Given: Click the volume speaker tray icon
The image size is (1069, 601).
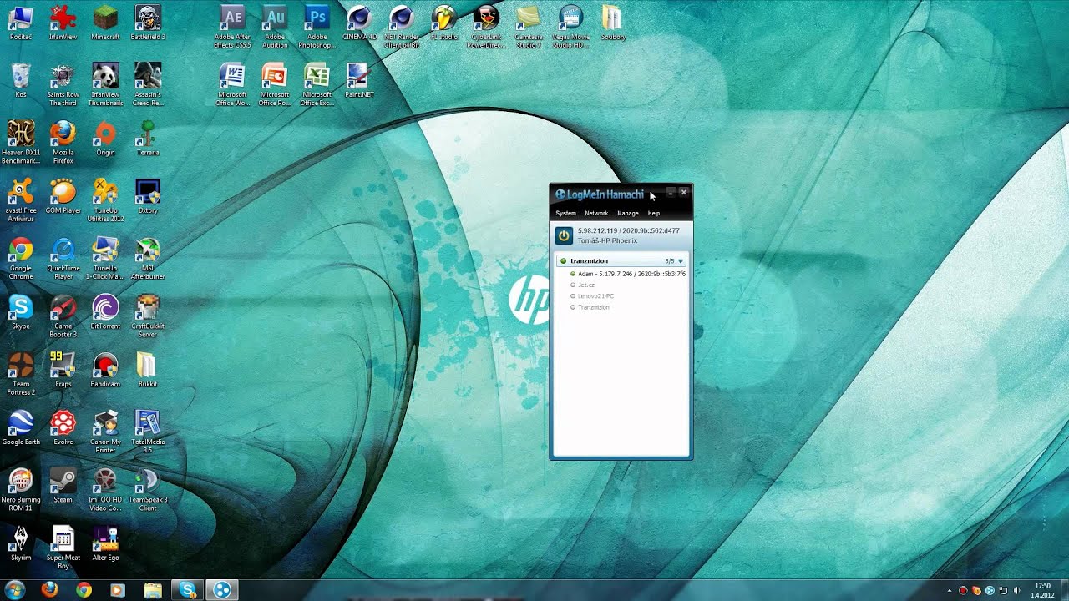Looking at the screenshot, I should (1017, 590).
